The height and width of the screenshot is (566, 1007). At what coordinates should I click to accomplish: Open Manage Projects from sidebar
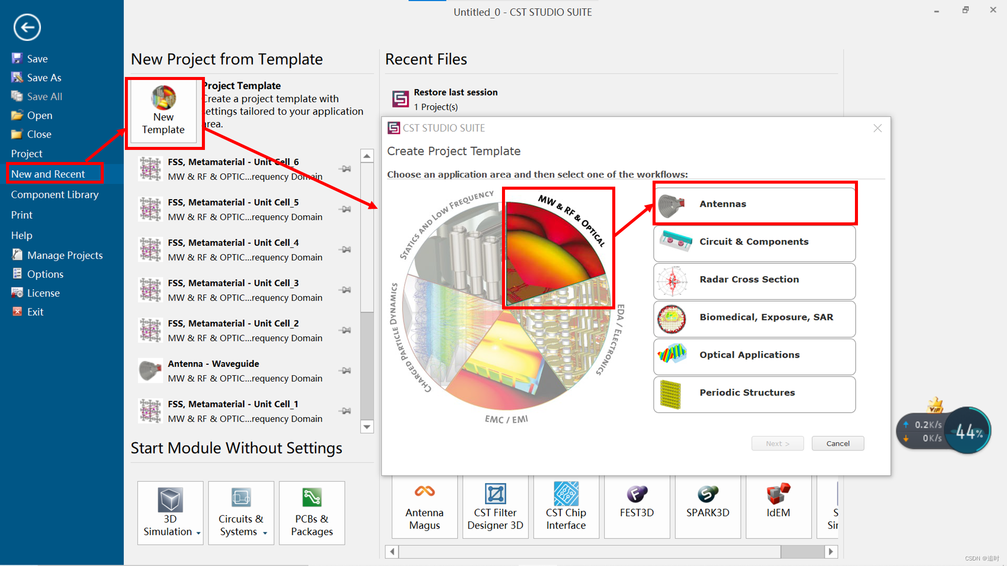coord(57,256)
